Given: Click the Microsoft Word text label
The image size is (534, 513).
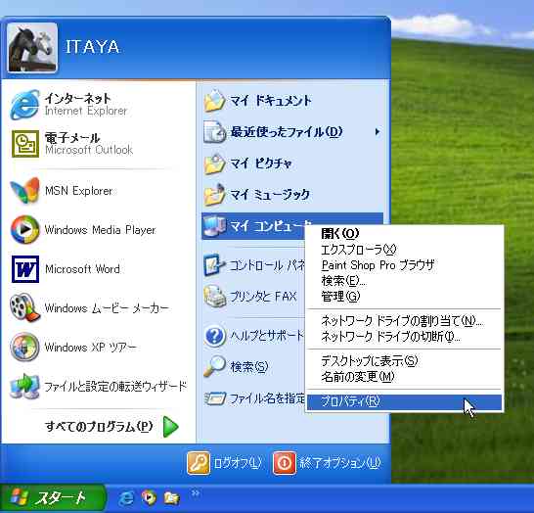Looking at the screenshot, I should (82, 269).
